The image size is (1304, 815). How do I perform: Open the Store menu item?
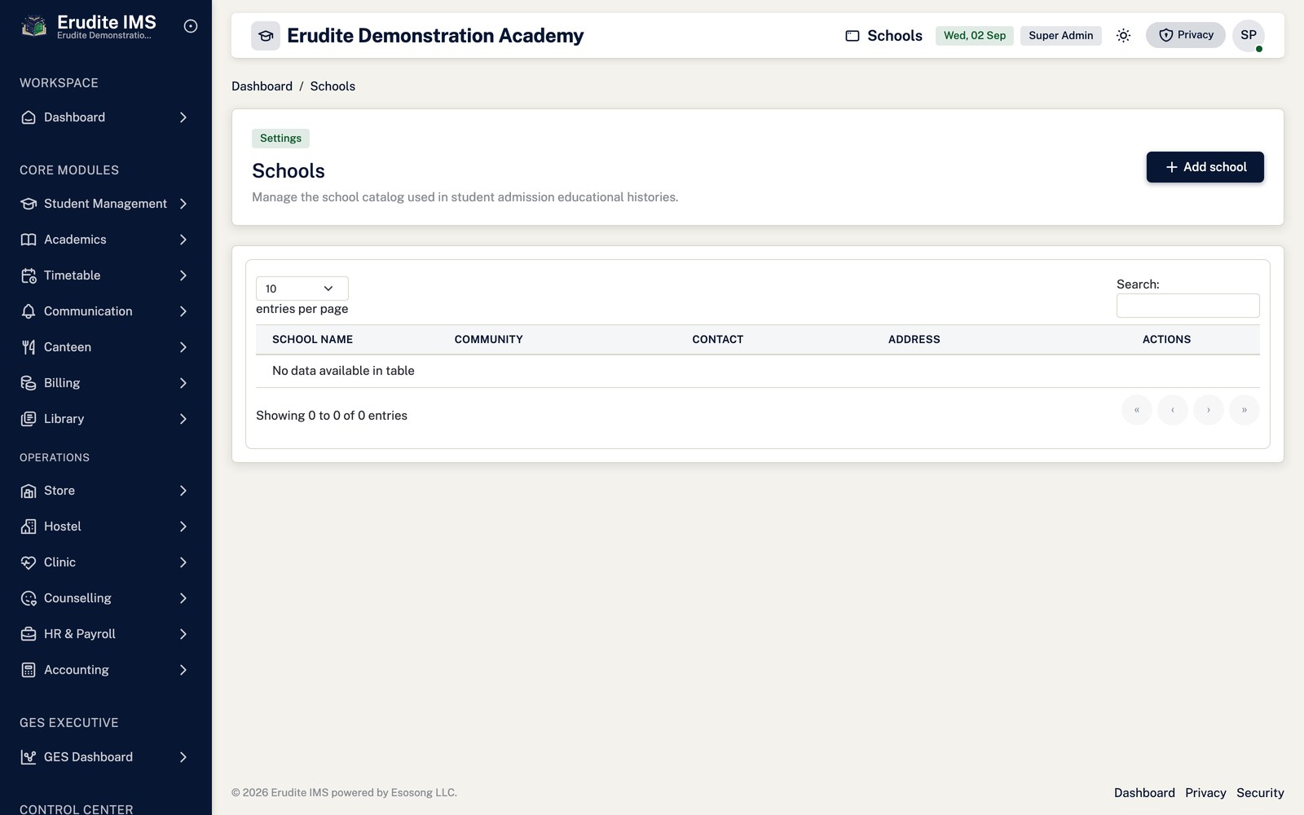(x=106, y=491)
